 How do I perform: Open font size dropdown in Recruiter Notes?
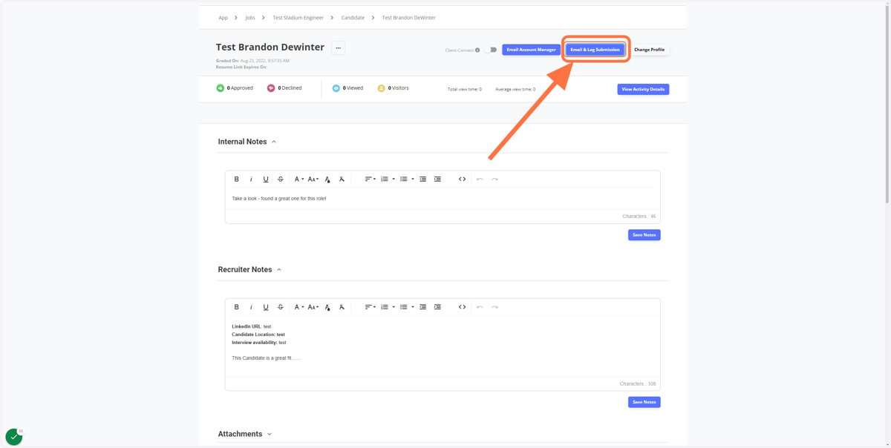tap(313, 307)
